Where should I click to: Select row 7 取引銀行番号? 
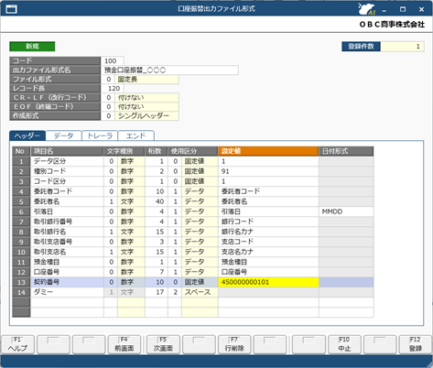point(67,222)
